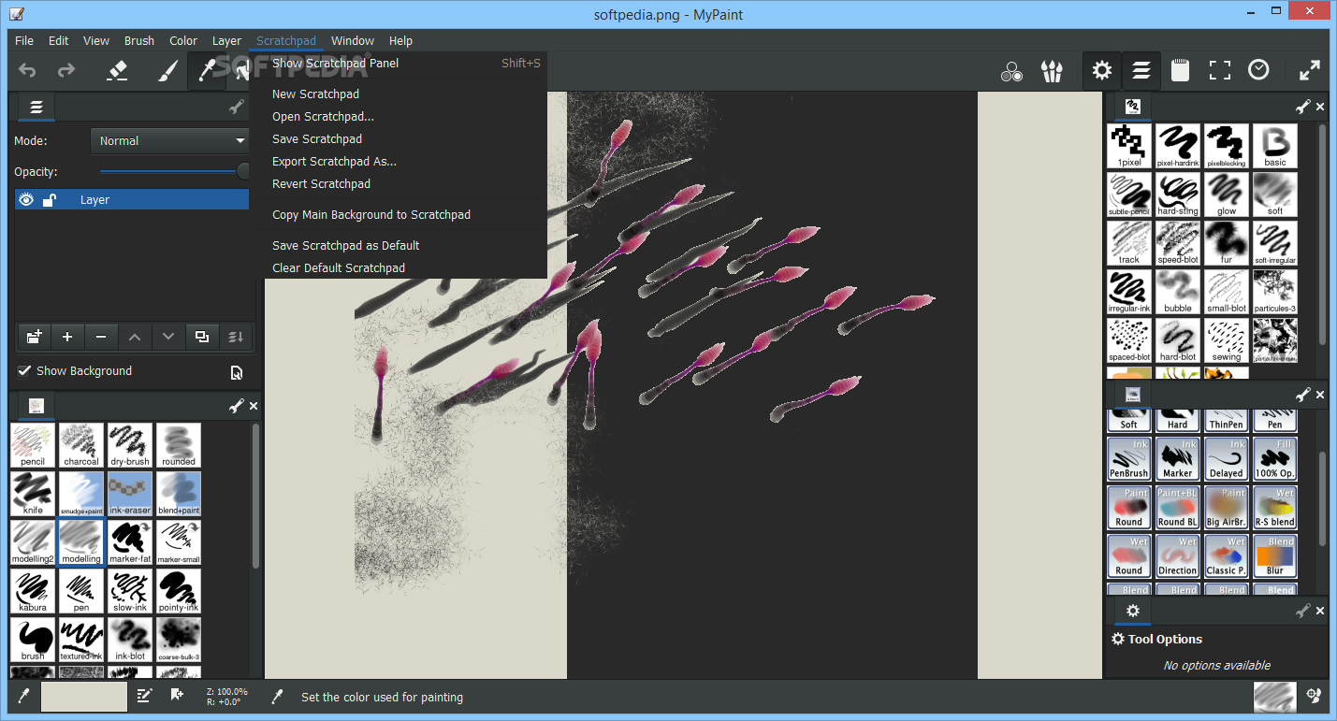Viewport: 1337px width, 721px height.
Task: Open wrench options of the second right brush panel
Action: [x=1303, y=395]
